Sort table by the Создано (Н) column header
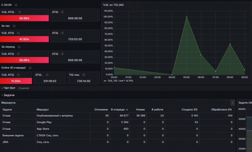252x152 pixels. (189, 110)
